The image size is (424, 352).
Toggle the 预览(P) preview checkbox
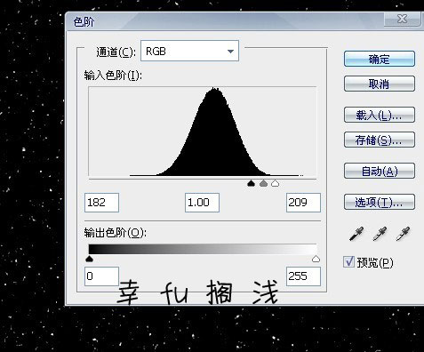click(x=348, y=262)
